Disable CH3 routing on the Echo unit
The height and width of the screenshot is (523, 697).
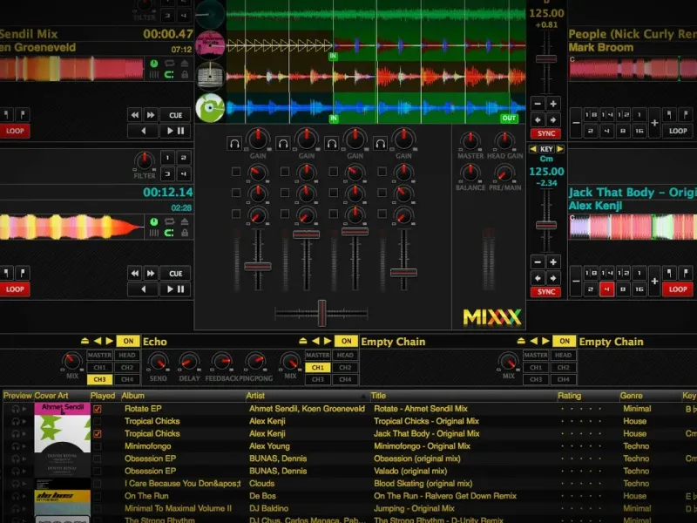tap(99, 379)
